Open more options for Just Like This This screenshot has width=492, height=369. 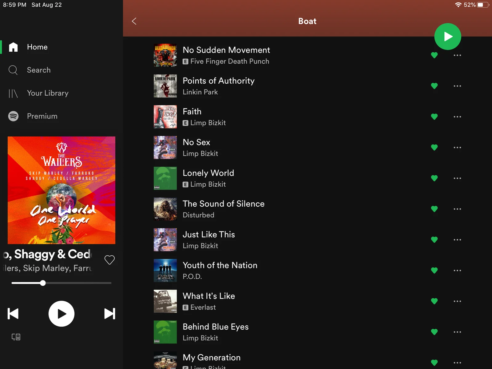tap(457, 240)
